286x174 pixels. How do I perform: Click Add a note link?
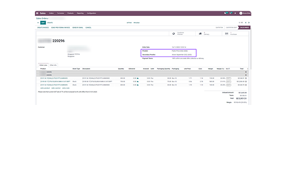coord(66,88)
